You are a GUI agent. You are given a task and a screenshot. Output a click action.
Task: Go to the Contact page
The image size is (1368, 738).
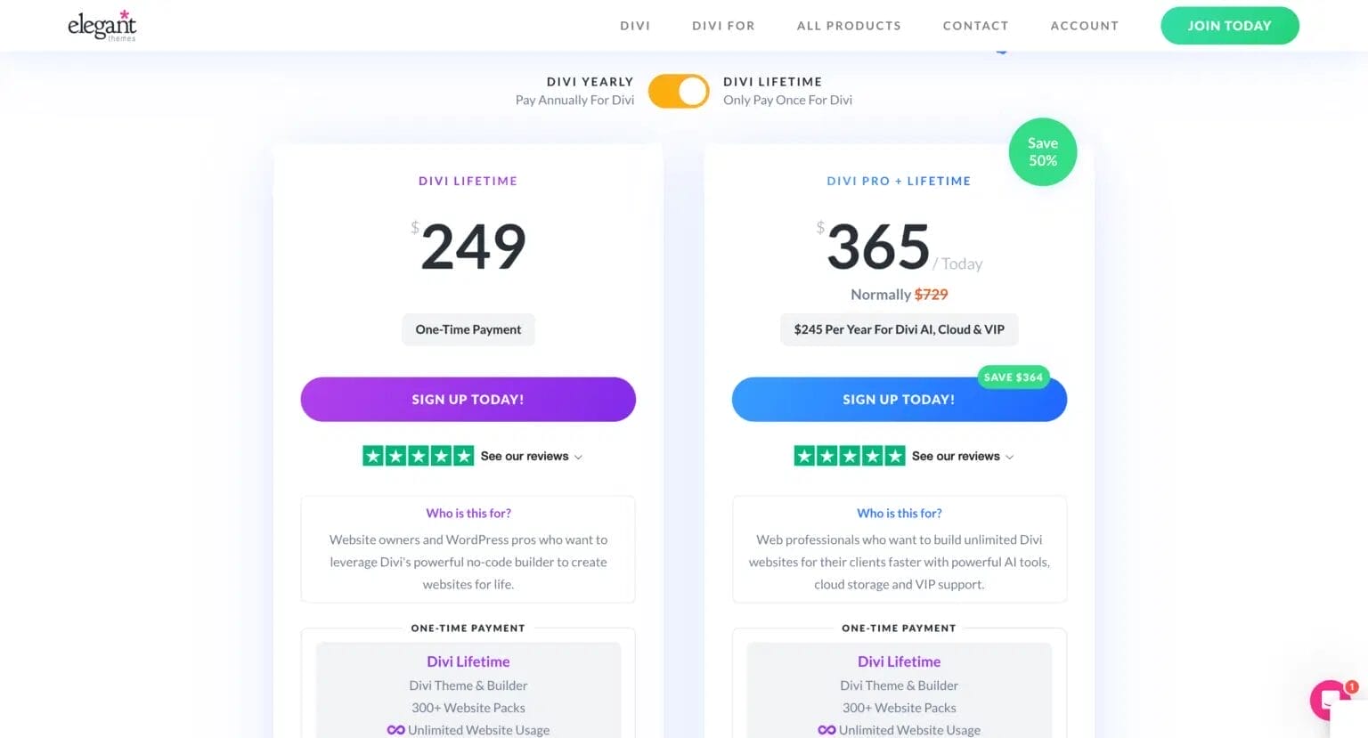pos(975,26)
